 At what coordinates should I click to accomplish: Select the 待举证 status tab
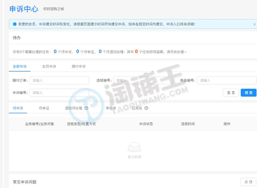(x=44, y=108)
